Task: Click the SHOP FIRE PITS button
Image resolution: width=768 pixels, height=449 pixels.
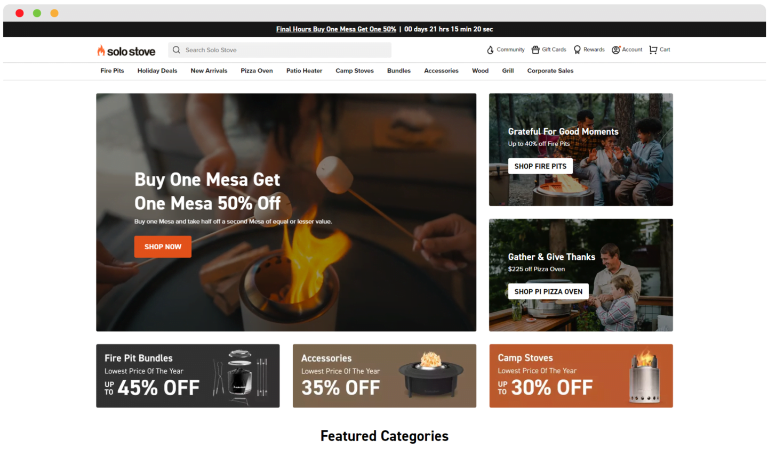Action: click(x=540, y=166)
